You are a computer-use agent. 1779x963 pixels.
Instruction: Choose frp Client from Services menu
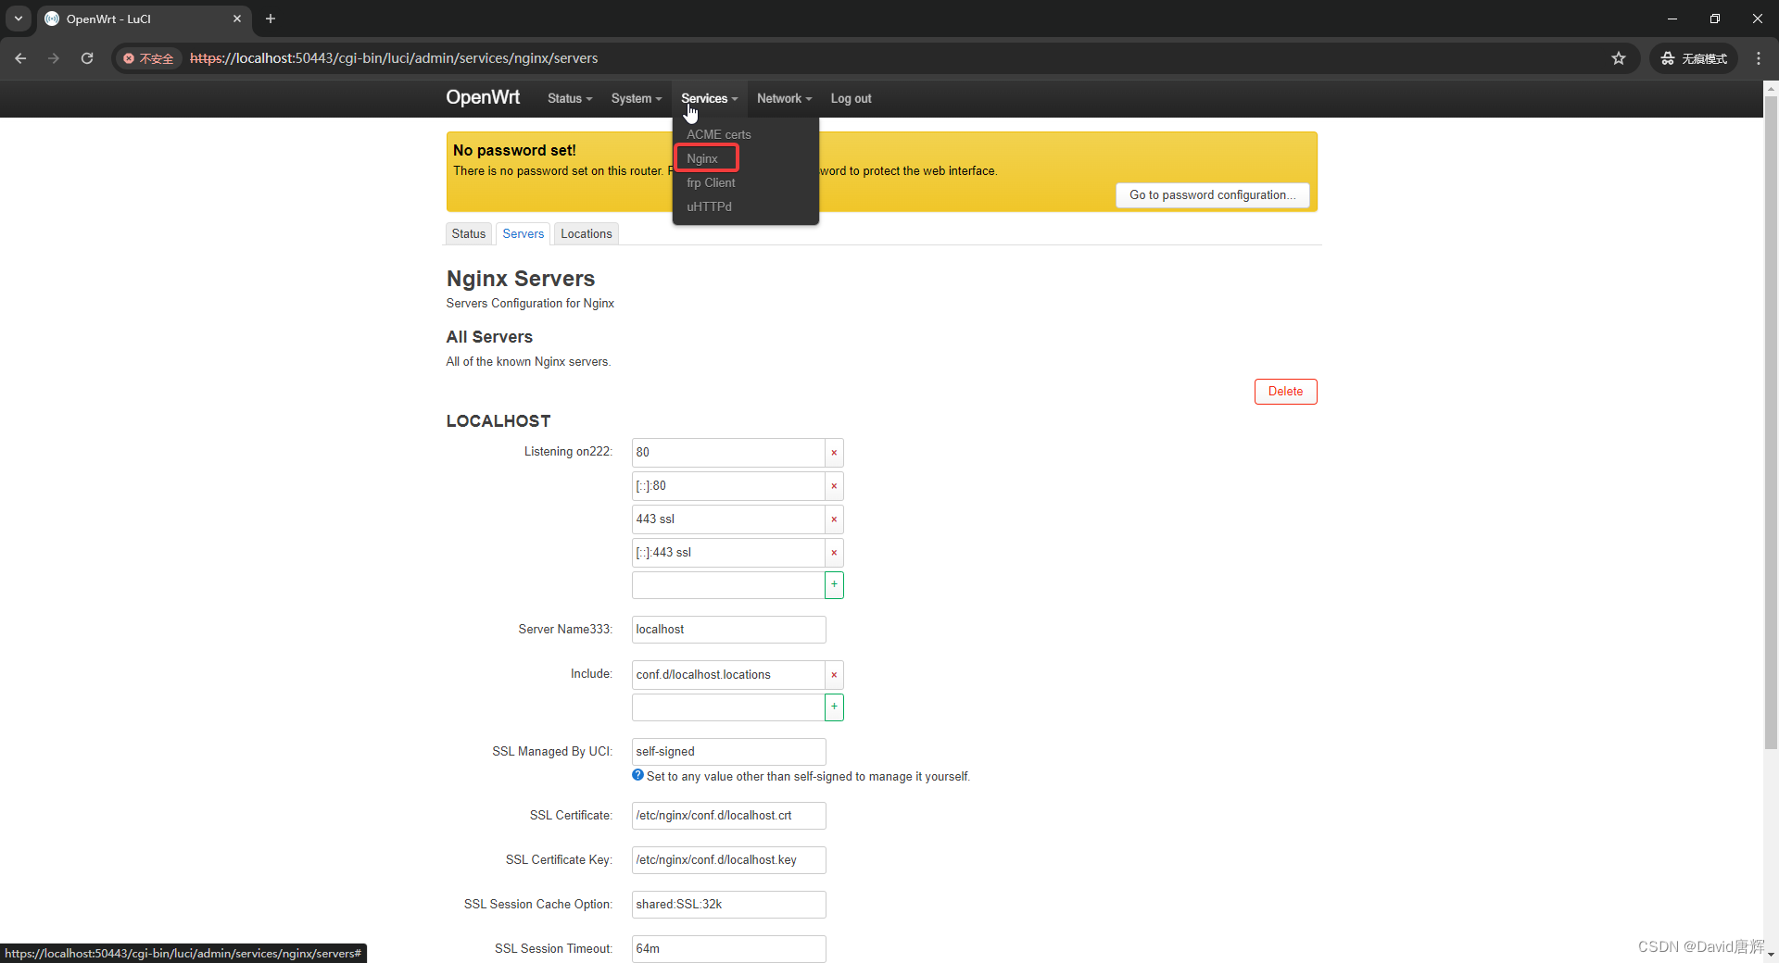pos(711,182)
